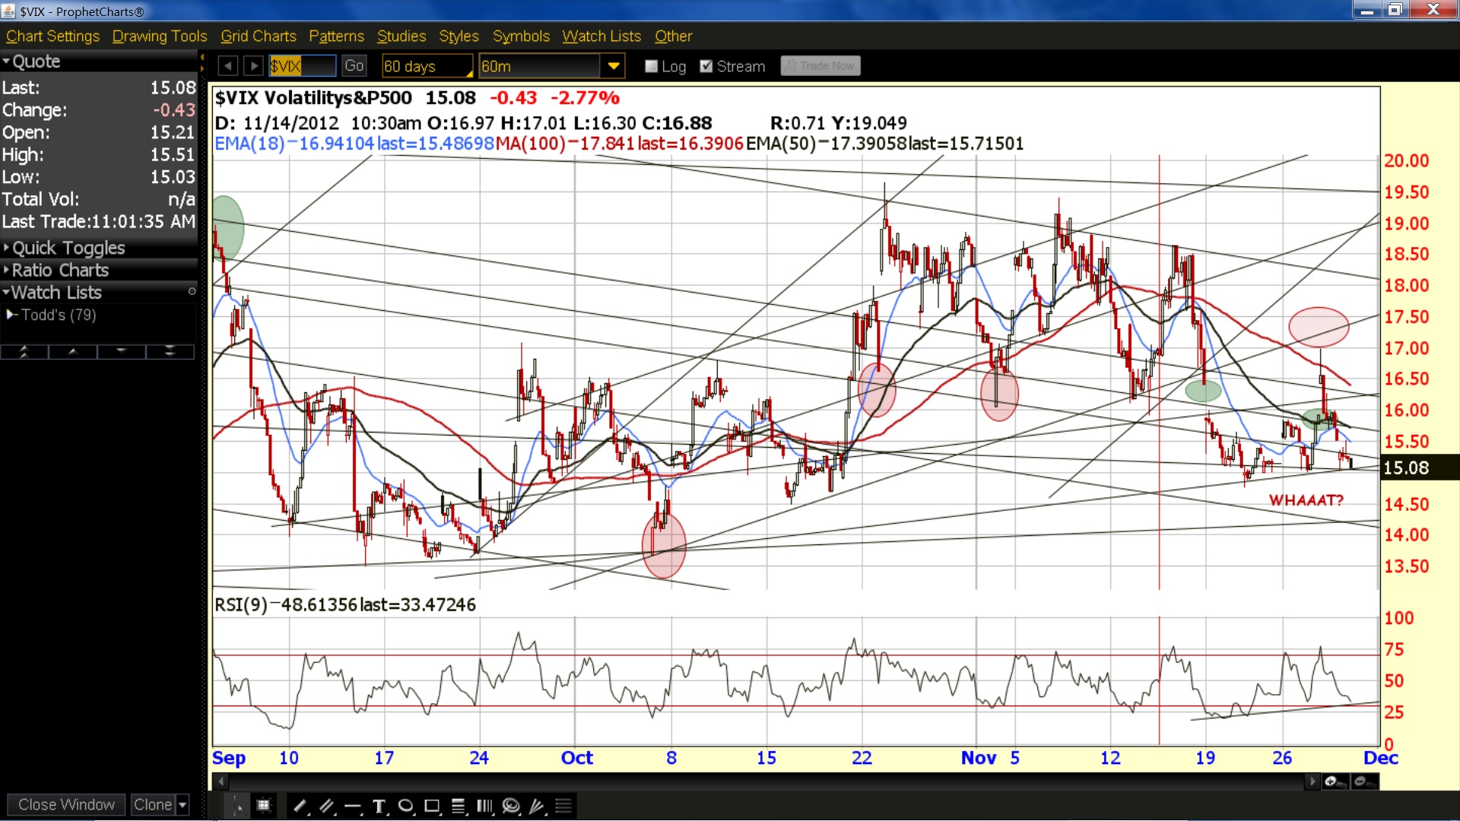Viewport: 1460px width, 821px height.
Task: Open the 60m interval dropdown
Action: point(613,66)
